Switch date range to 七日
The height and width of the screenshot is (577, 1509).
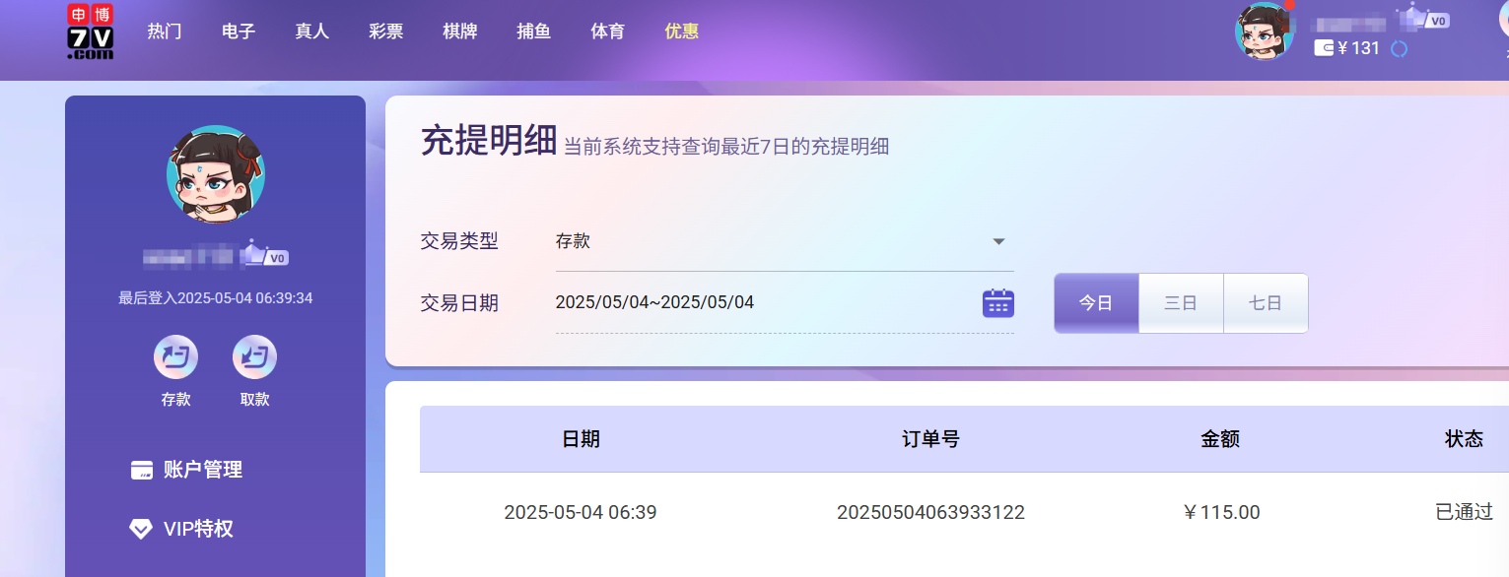coord(1266,303)
